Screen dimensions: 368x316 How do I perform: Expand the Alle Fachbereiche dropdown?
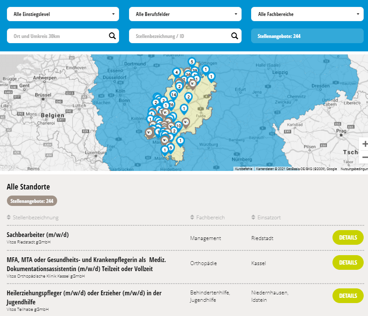(x=307, y=14)
